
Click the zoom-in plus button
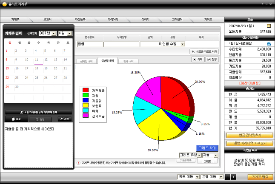233,177
